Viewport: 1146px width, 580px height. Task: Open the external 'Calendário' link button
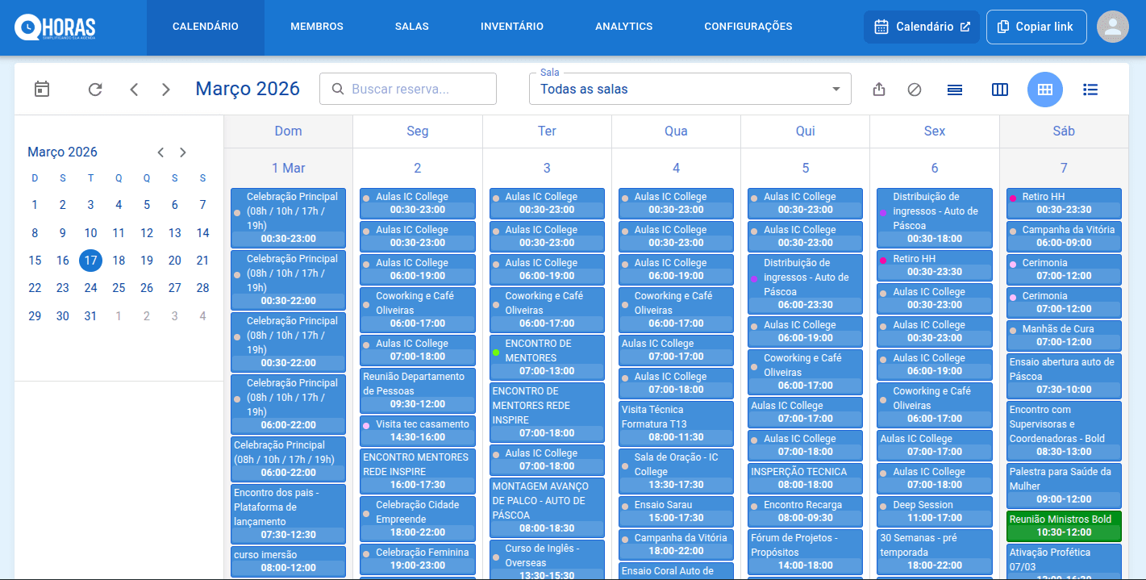coord(921,27)
